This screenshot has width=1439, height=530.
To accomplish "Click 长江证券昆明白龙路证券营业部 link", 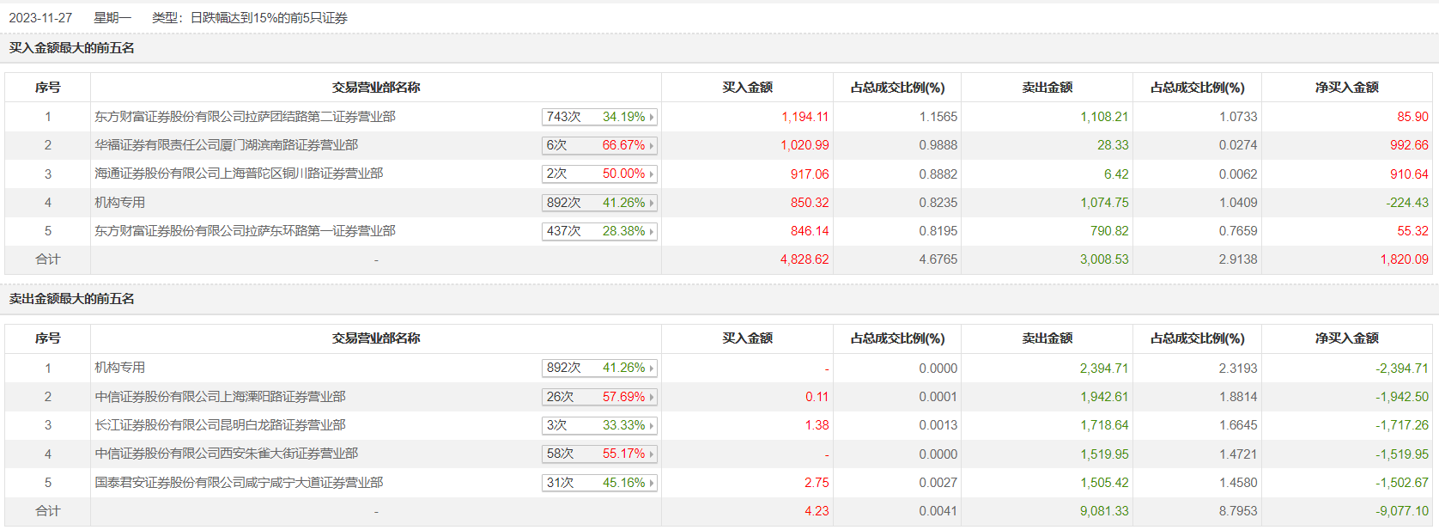I will click(220, 425).
